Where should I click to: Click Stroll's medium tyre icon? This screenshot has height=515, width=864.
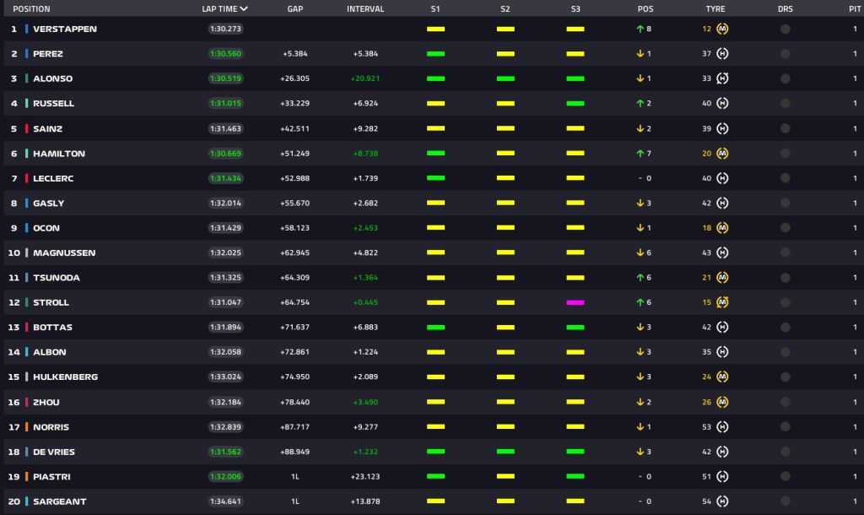point(722,302)
